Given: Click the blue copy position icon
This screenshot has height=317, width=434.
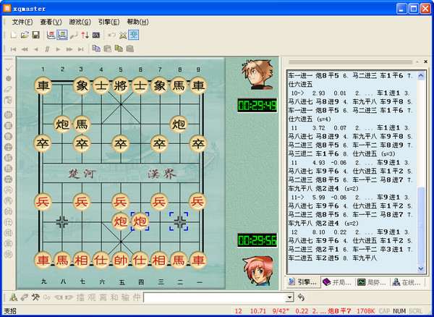Looking at the screenshot, I should tap(96, 48).
